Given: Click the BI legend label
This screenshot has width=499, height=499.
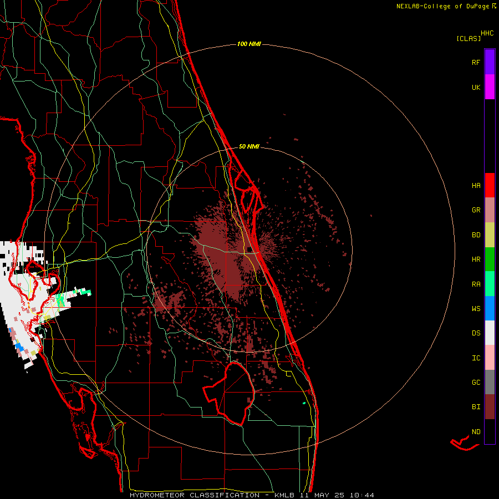Looking at the screenshot, I should coord(476,407).
